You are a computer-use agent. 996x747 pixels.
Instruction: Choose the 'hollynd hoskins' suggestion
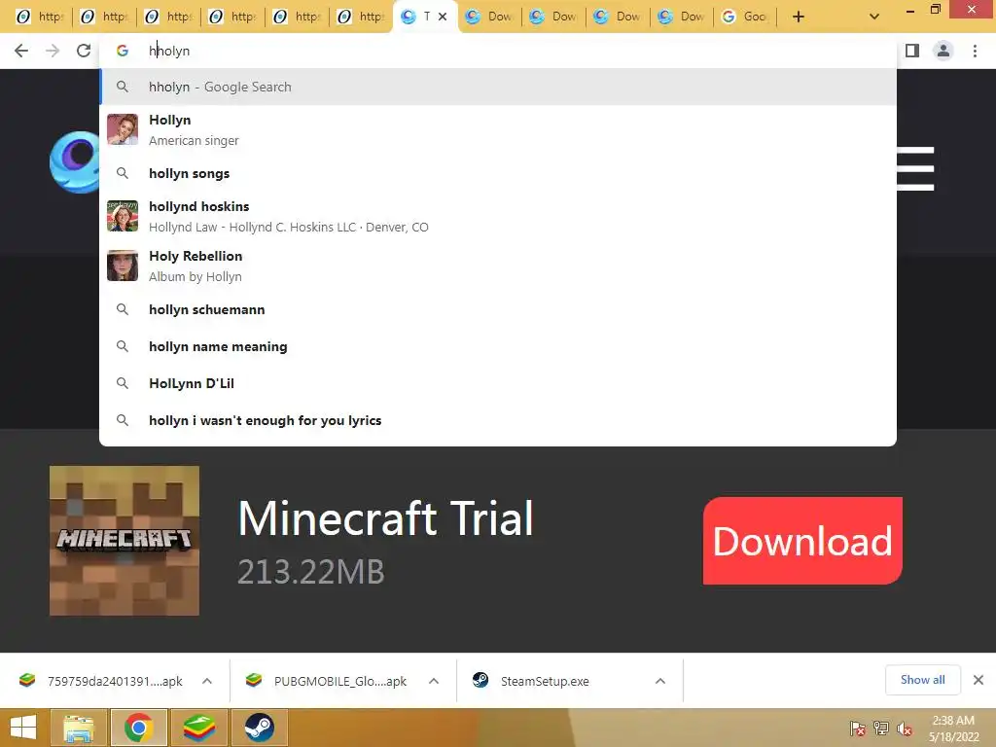(x=498, y=216)
